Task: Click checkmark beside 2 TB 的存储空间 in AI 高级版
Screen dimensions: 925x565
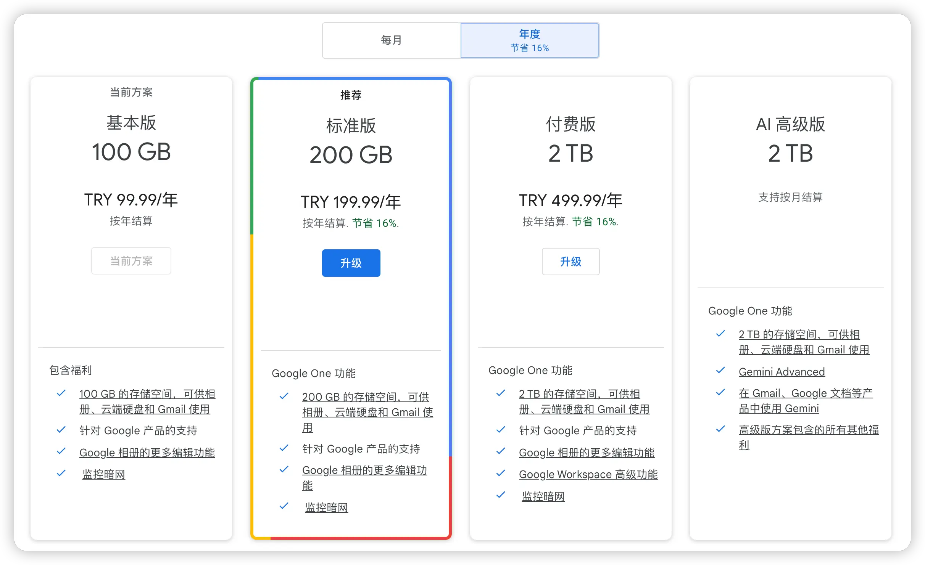Action: pyautogui.click(x=720, y=334)
